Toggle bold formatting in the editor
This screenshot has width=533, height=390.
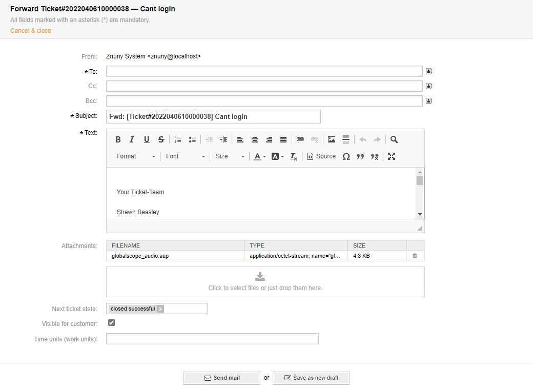click(x=118, y=139)
